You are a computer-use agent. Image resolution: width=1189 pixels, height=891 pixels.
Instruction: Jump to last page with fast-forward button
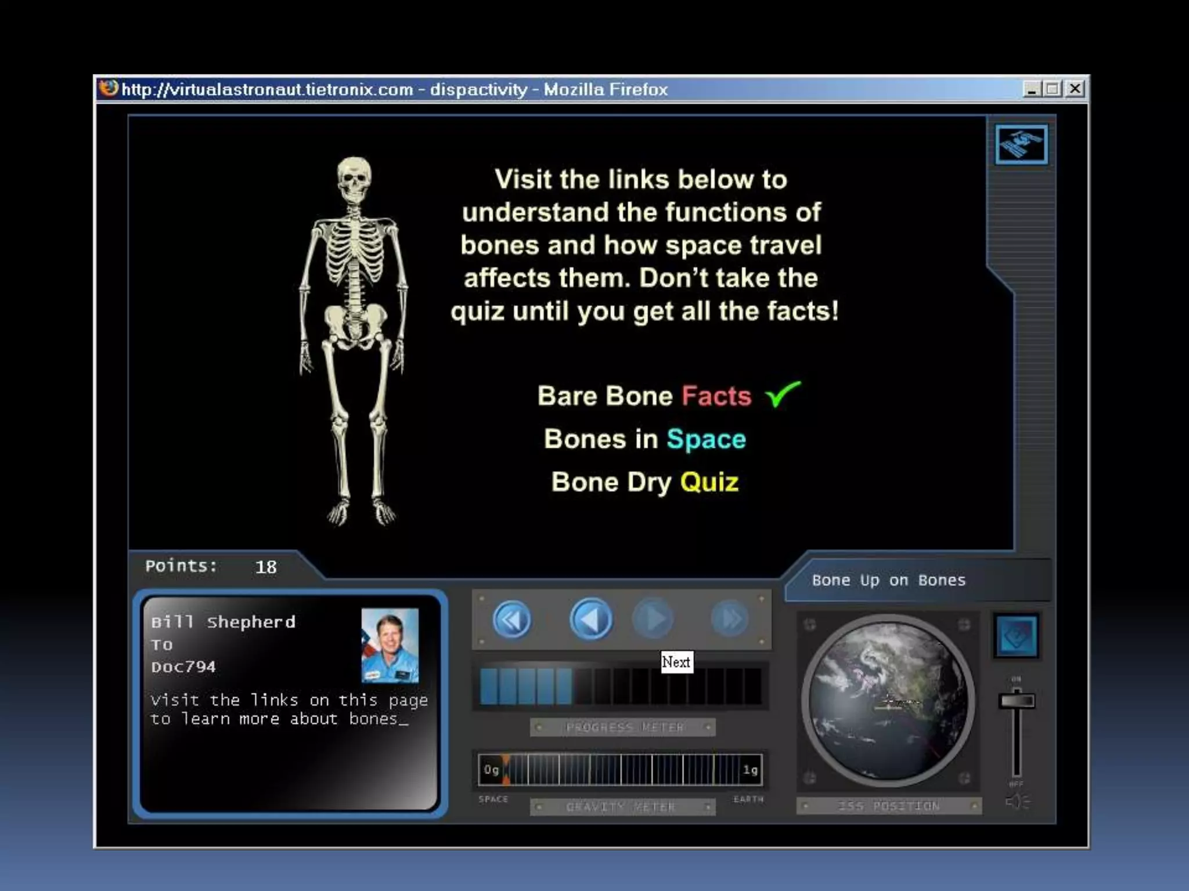click(x=730, y=619)
